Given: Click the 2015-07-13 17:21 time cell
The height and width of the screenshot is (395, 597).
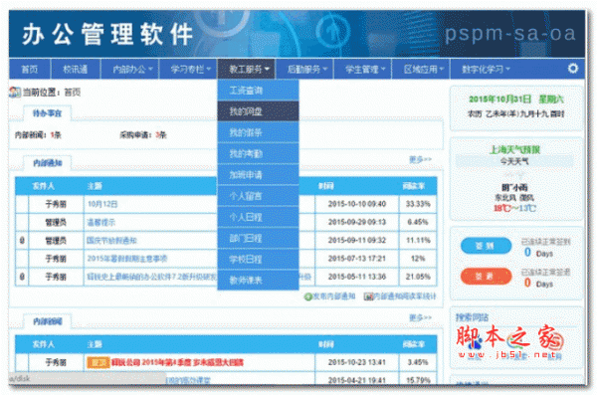Looking at the screenshot, I should 357,259.
